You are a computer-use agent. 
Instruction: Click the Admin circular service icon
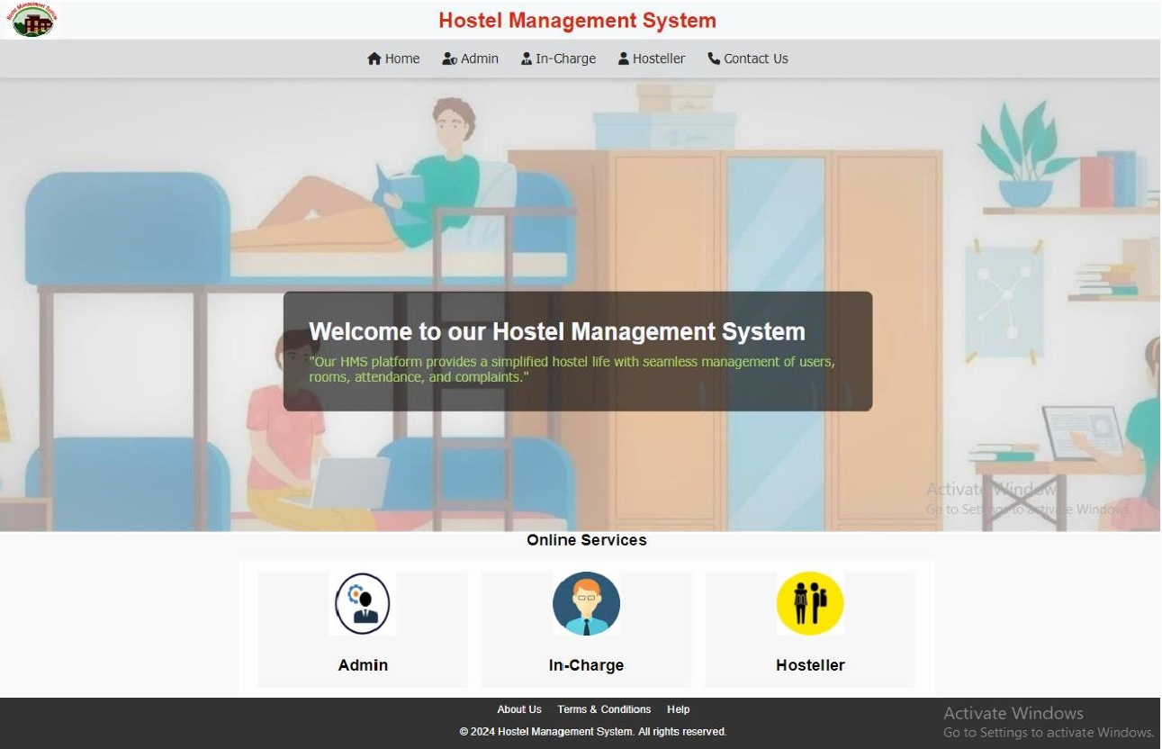click(363, 604)
